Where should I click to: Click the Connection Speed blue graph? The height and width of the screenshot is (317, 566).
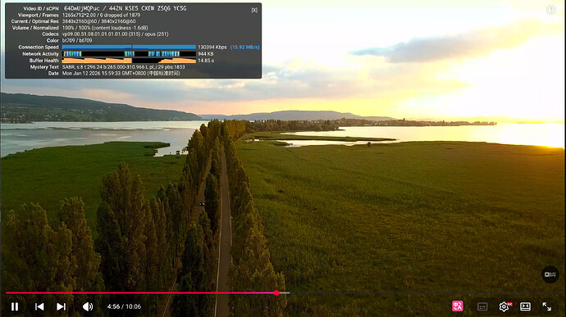tap(129, 47)
